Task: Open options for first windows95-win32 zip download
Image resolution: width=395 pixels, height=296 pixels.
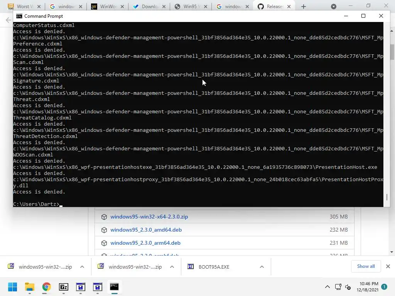Action: point(82,267)
